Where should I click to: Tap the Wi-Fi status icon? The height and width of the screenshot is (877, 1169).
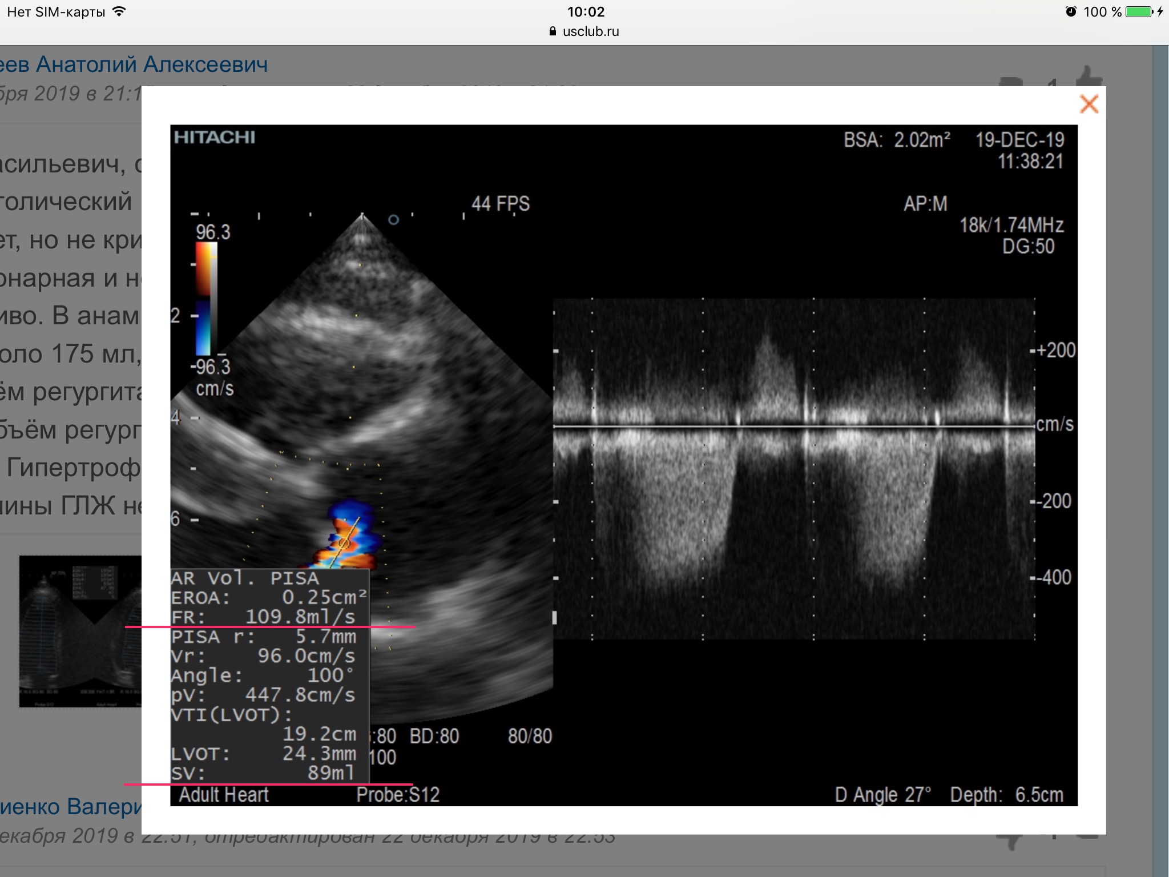coord(119,11)
